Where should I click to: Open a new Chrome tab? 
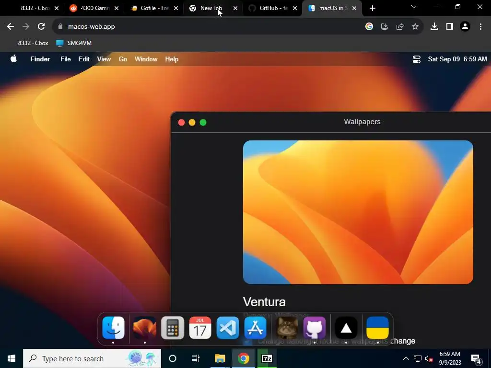pos(372,8)
